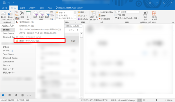Open 電子メールのフィルター処理 dropdown
The height and width of the screenshot is (102, 175).
click(x=128, y=18)
